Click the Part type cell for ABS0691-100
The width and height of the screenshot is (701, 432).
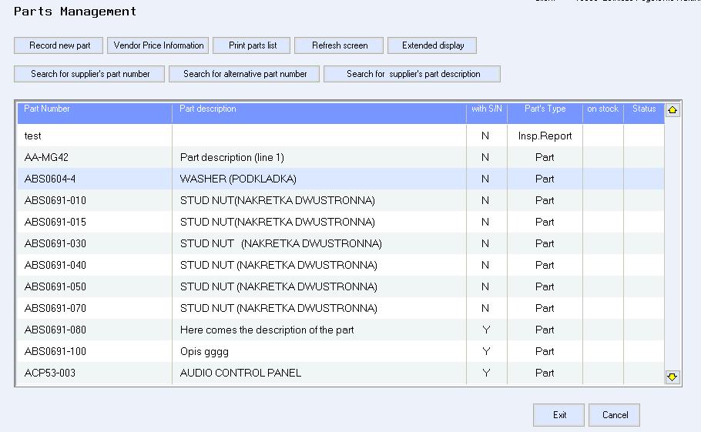[545, 351]
